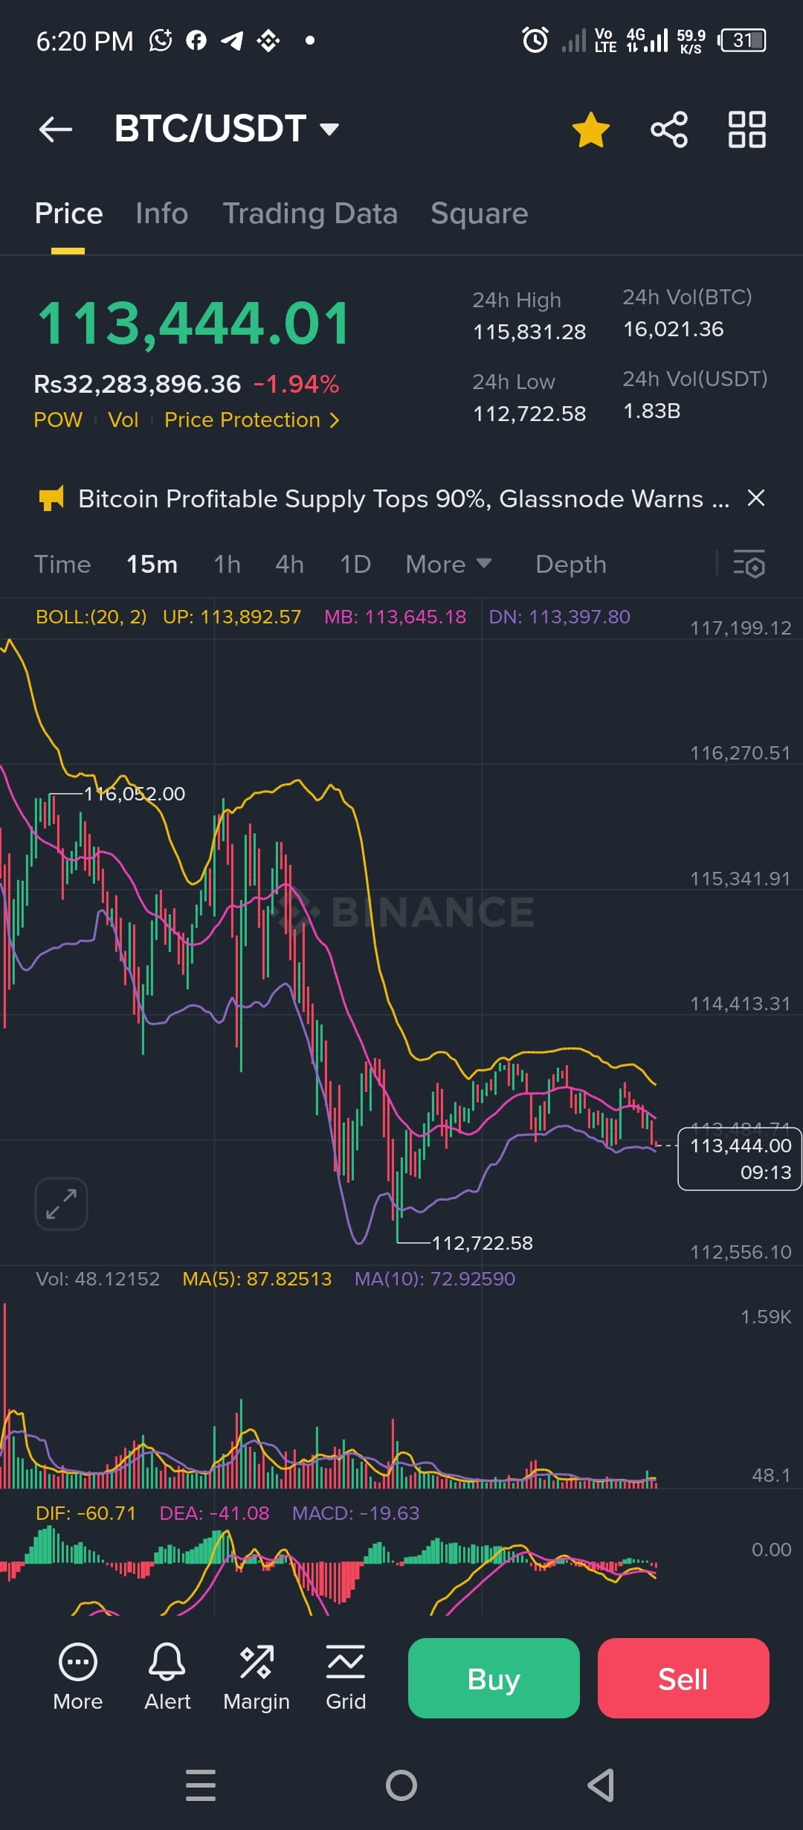Tap the Android back triangle button
803x1830 pixels.
tap(601, 1785)
